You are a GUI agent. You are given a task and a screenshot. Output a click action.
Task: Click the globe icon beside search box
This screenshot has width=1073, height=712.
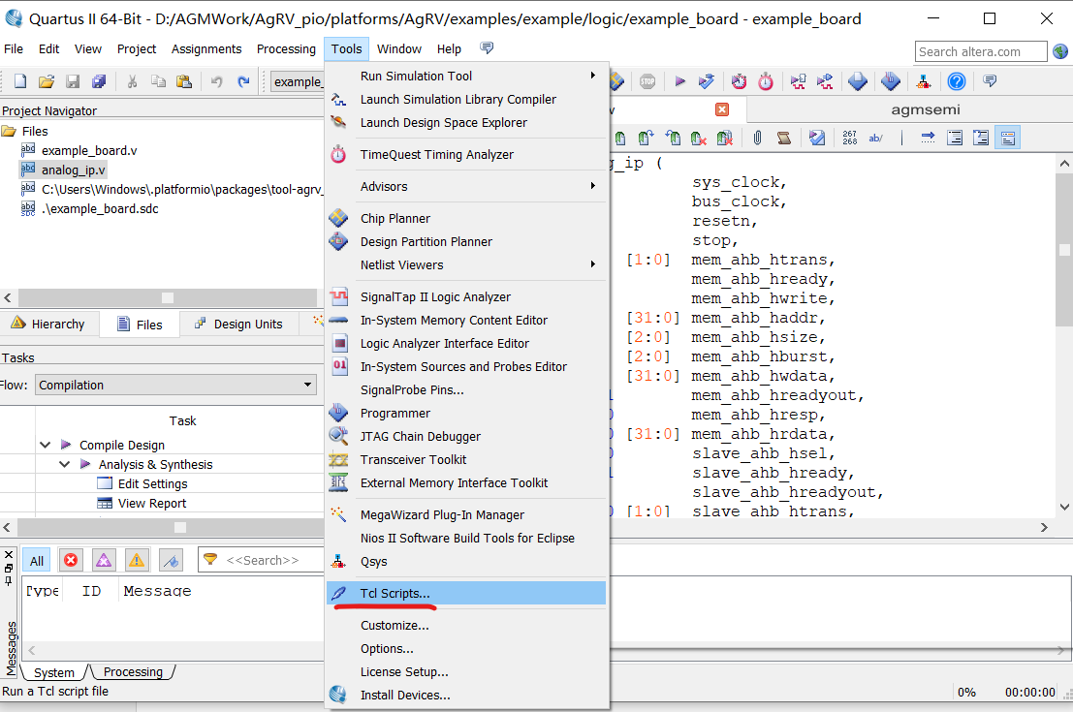pyautogui.click(x=1060, y=51)
